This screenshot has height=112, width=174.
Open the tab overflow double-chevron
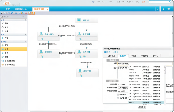157,9
